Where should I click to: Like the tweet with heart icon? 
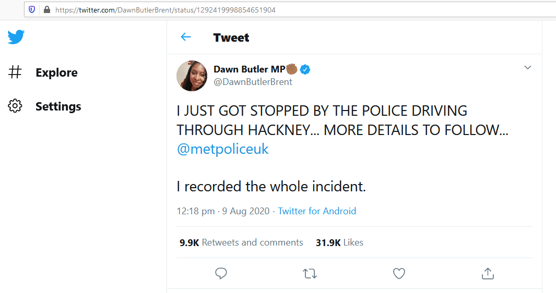(x=399, y=273)
